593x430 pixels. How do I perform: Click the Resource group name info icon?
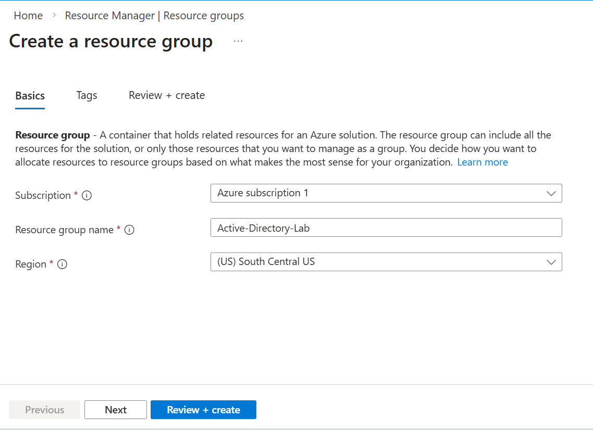click(130, 230)
